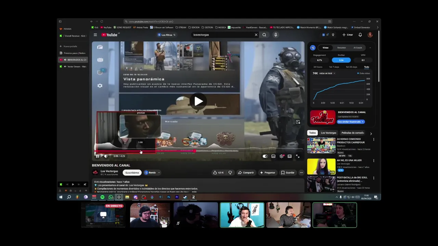The image size is (438, 246).
Task: Clear the losvectorgas search text
Action: [x=256, y=35]
